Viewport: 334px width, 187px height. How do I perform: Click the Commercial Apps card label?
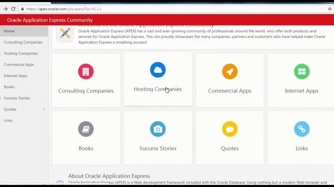(x=230, y=91)
